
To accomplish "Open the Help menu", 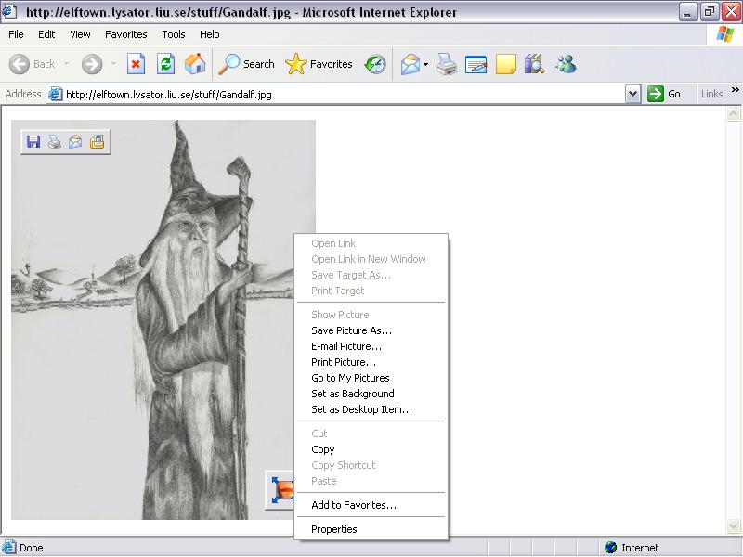I will (x=210, y=34).
